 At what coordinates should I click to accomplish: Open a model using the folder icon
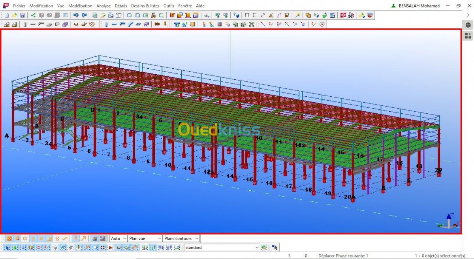(x=14, y=15)
